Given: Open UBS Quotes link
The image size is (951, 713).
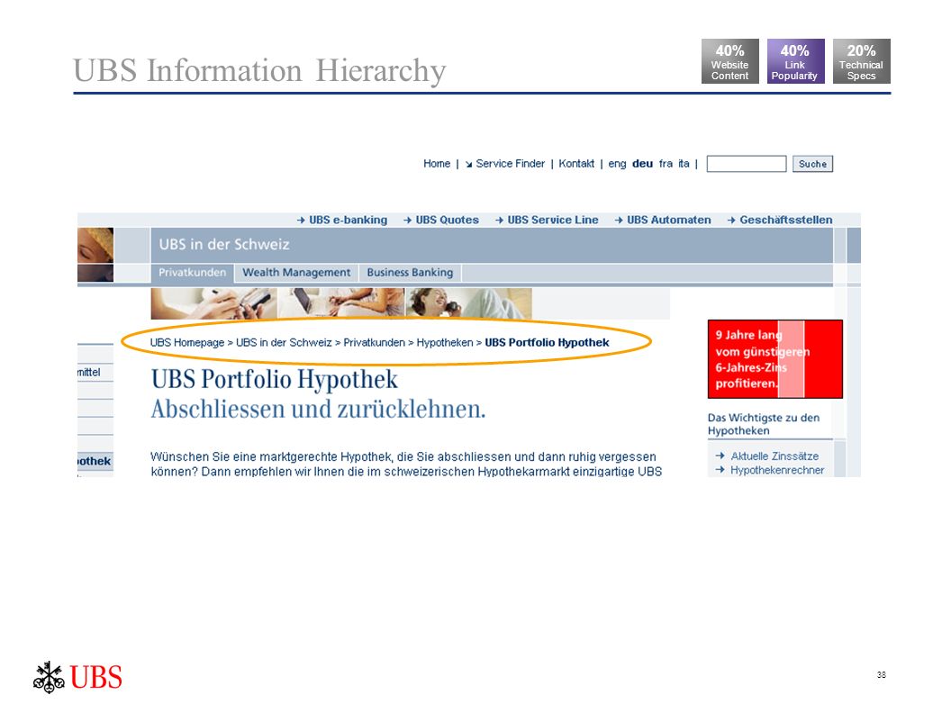Looking at the screenshot, I should (447, 220).
